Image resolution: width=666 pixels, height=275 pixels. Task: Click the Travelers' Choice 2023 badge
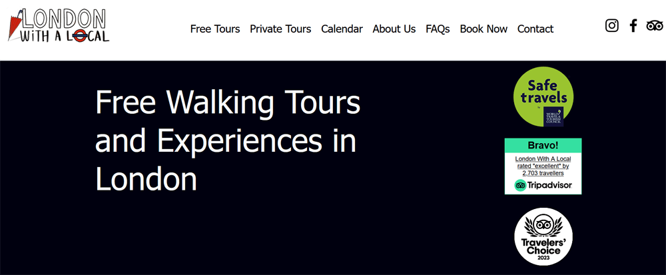[x=543, y=236]
